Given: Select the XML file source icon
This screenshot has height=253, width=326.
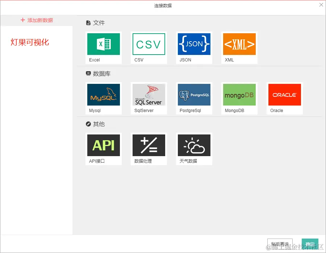Looking at the screenshot, I should (x=239, y=44).
